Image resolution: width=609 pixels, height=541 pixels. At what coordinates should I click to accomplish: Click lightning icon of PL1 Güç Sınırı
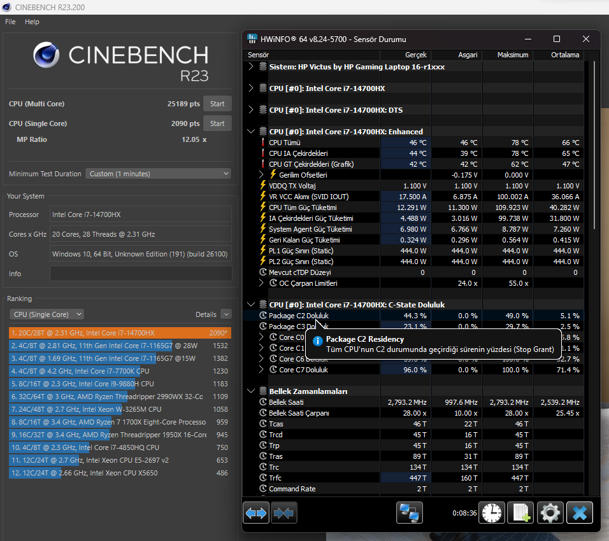[263, 251]
